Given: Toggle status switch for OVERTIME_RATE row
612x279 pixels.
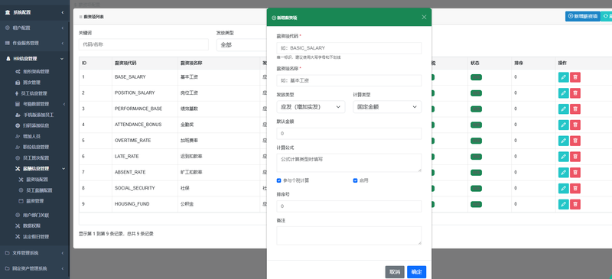Looking at the screenshot, I should (476, 141).
